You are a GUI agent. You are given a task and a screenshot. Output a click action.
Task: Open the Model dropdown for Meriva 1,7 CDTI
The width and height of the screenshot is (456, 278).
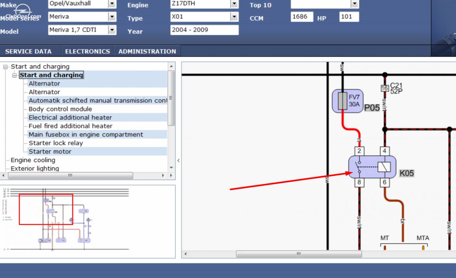(x=112, y=30)
